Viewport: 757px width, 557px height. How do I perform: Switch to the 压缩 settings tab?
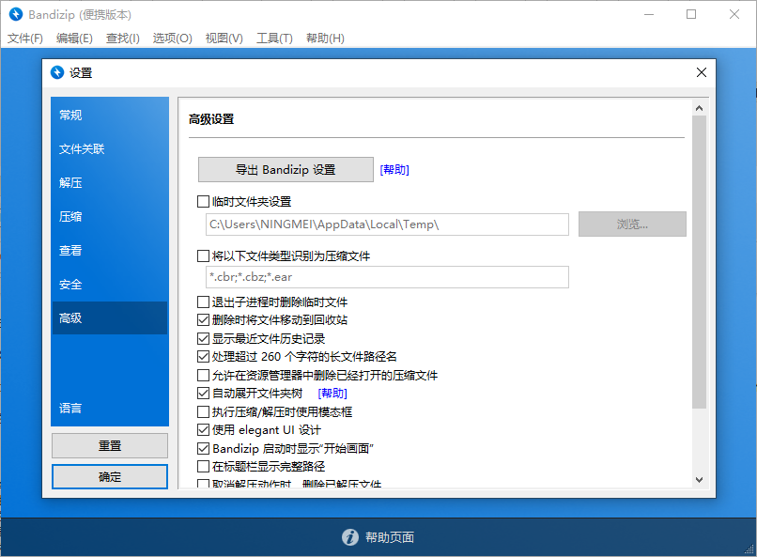(x=110, y=216)
